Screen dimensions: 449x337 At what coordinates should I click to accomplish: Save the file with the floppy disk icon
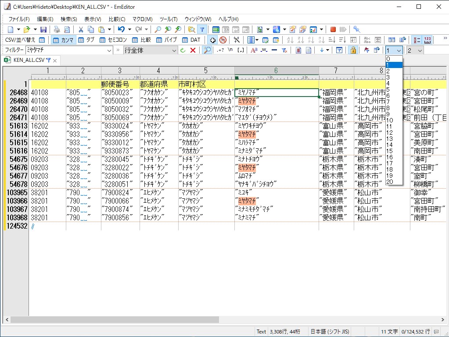click(43, 29)
